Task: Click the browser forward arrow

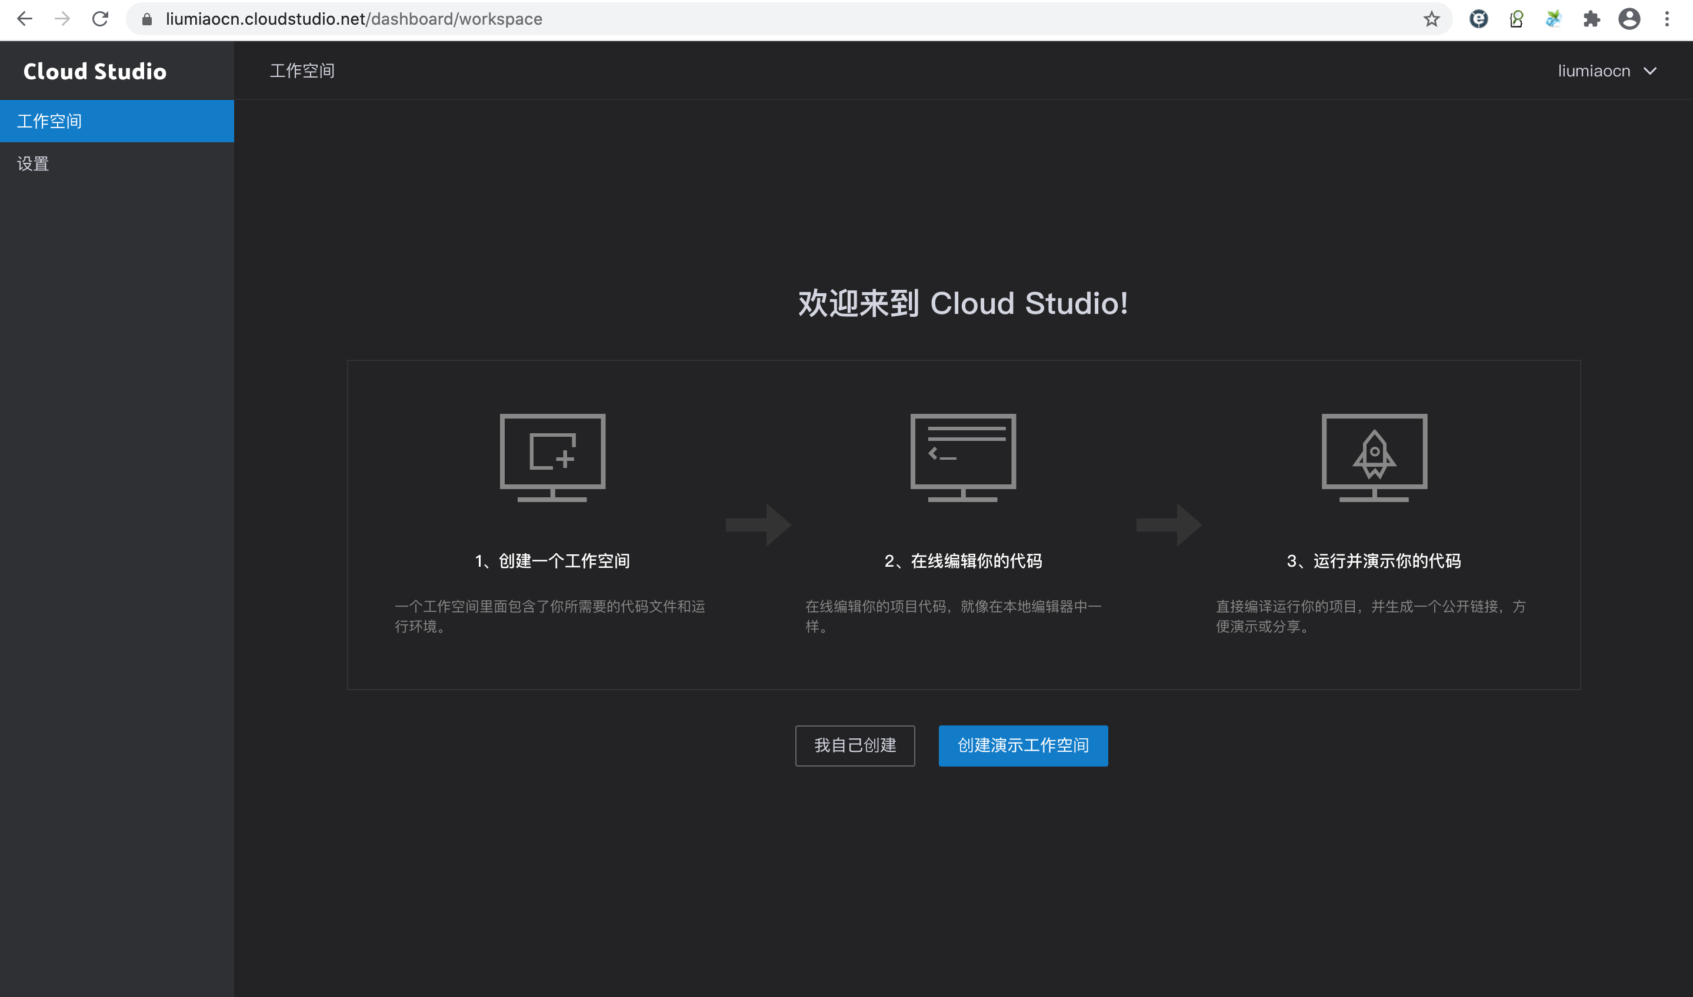Action: [62, 19]
